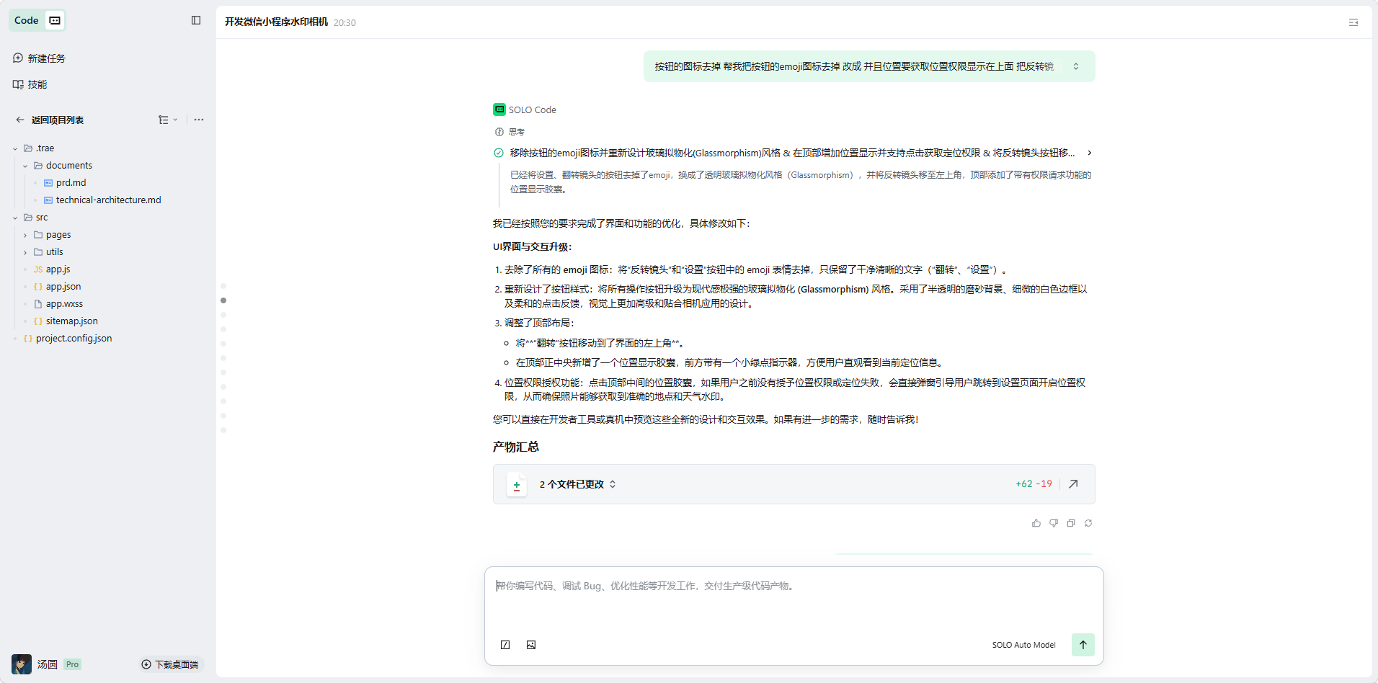Regenerate the response with the refresh icon
1378x683 pixels.
pyautogui.click(x=1088, y=523)
